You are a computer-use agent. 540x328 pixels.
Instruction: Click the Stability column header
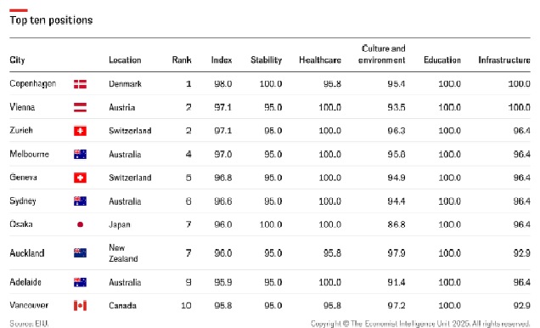[x=267, y=60]
